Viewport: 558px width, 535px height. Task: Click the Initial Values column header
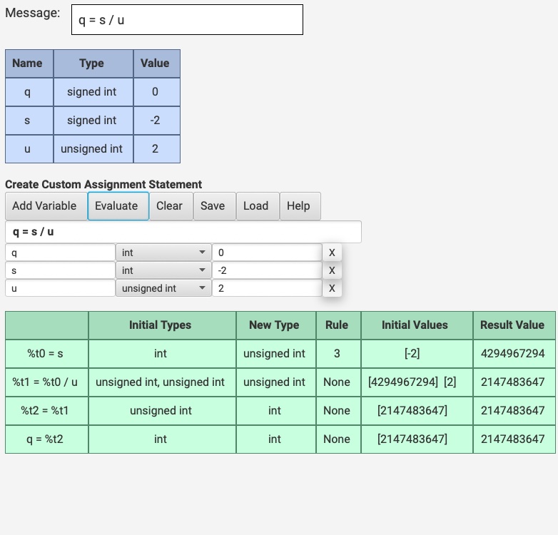click(417, 325)
